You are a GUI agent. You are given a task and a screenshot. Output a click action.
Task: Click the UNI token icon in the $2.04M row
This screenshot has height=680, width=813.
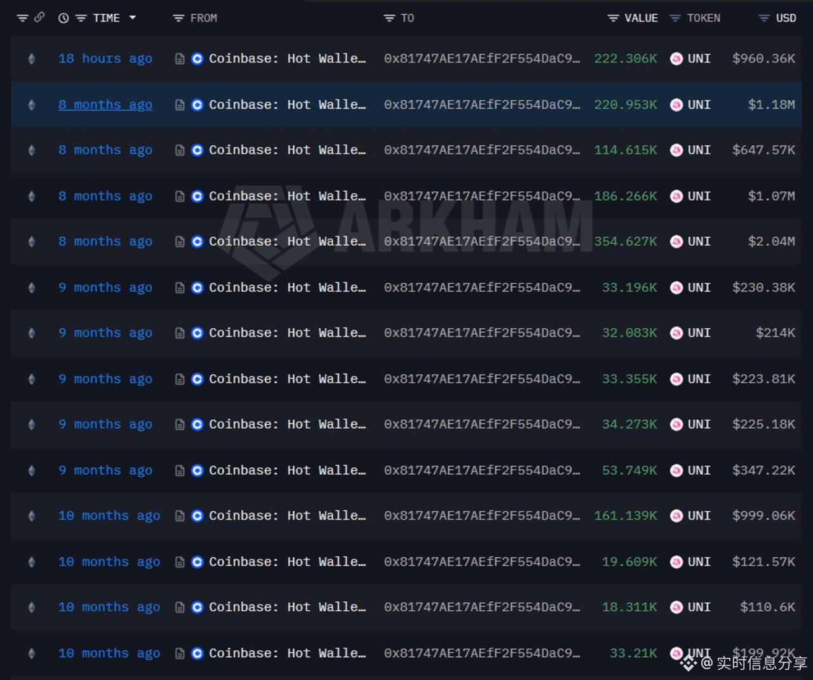pyautogui.click(x=676, y=242)
